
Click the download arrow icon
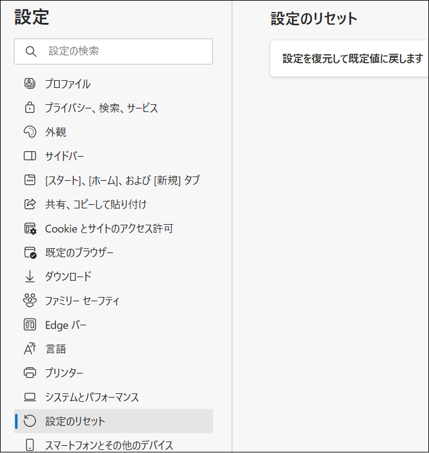click(x=30, y=276)
